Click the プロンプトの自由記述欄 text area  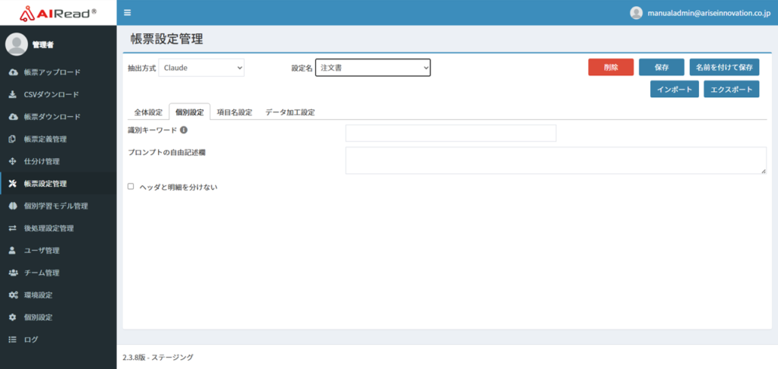(555, 160)
